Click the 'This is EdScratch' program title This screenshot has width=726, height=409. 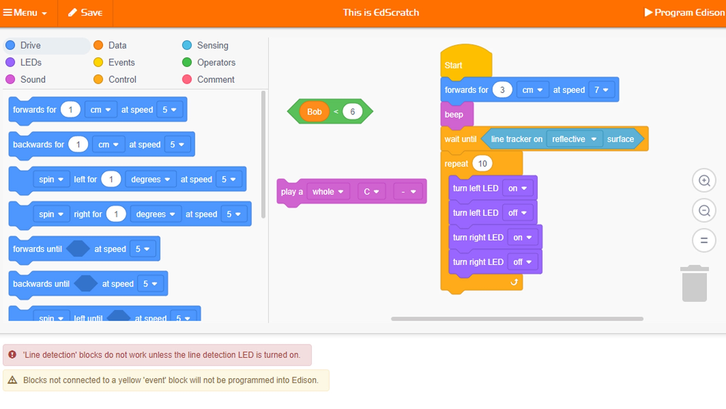pyautogui.click(x=381, y=12)
